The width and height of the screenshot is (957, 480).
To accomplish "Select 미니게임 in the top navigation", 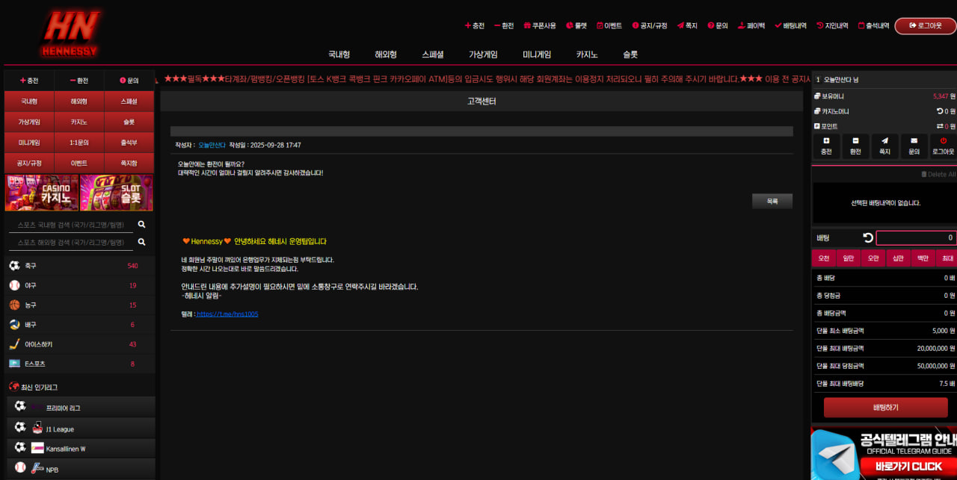I will 537,54.
